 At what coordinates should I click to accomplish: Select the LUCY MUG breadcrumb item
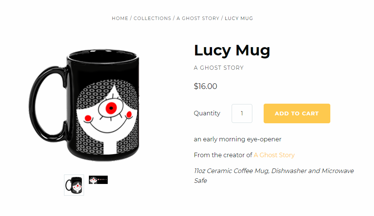[239, 18]
